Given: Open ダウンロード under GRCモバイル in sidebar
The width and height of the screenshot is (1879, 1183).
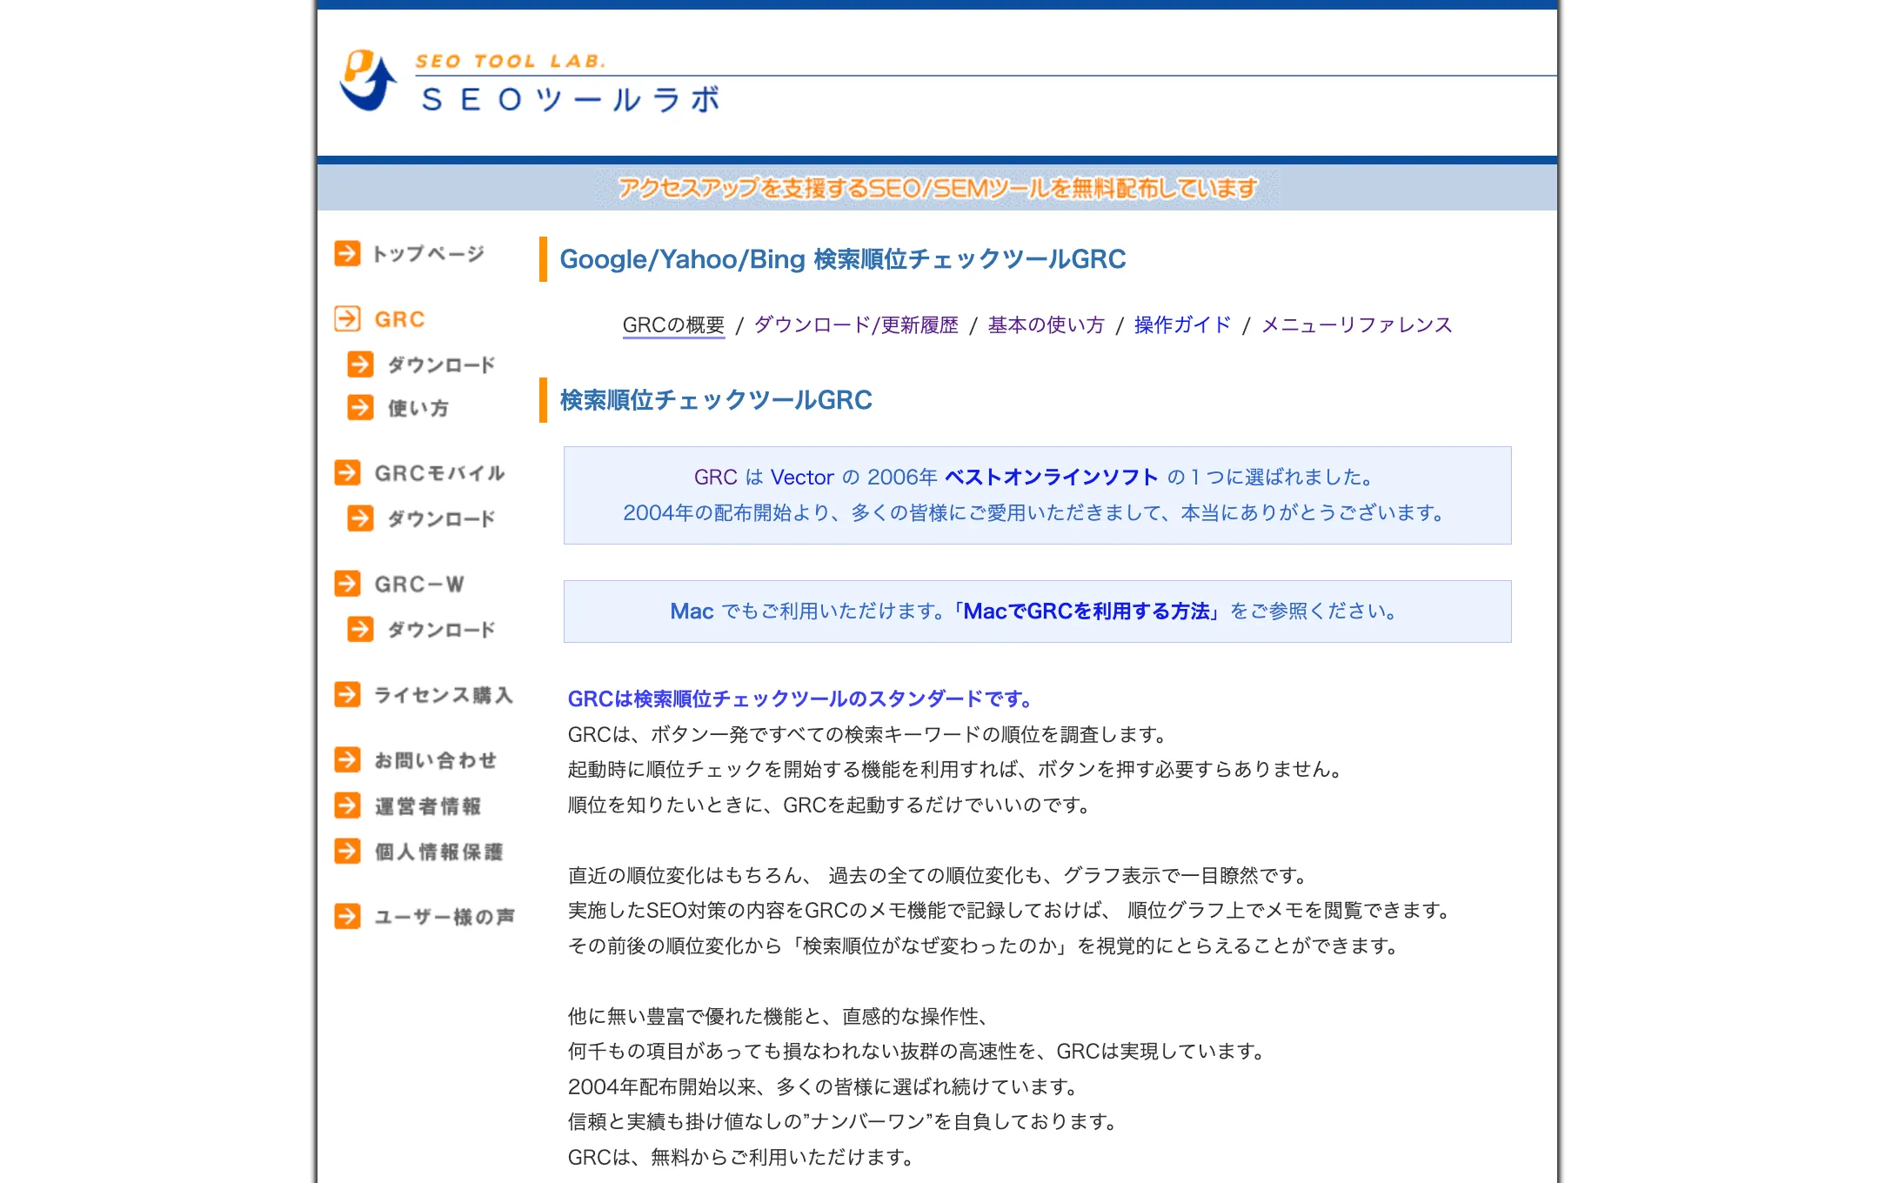Looking at the screenshot, I should click(441, 519).
